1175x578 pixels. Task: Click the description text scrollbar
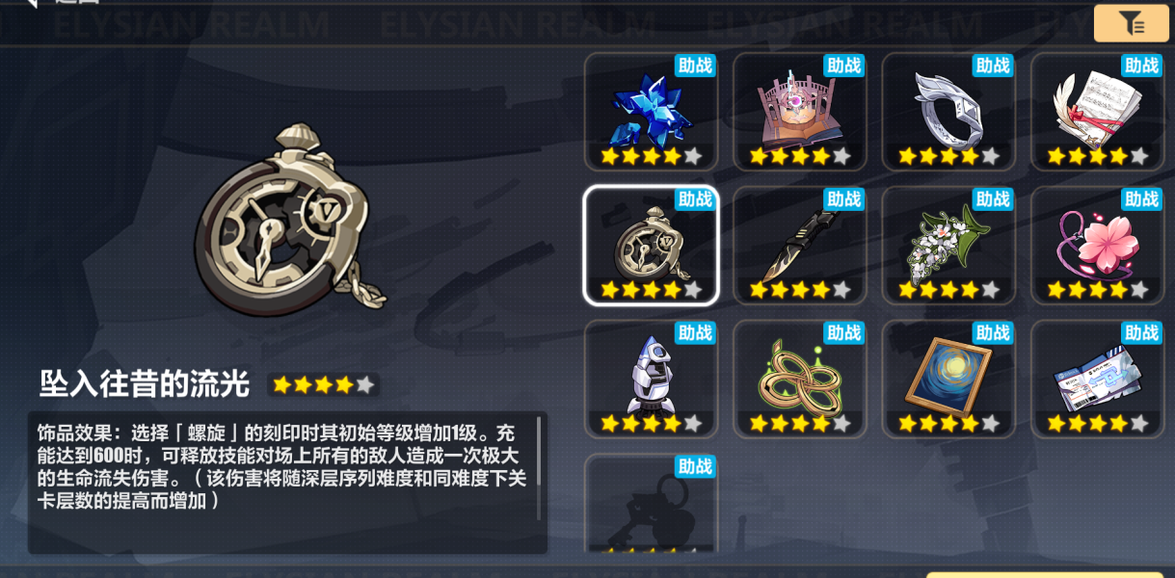click(x=539, y=451)
